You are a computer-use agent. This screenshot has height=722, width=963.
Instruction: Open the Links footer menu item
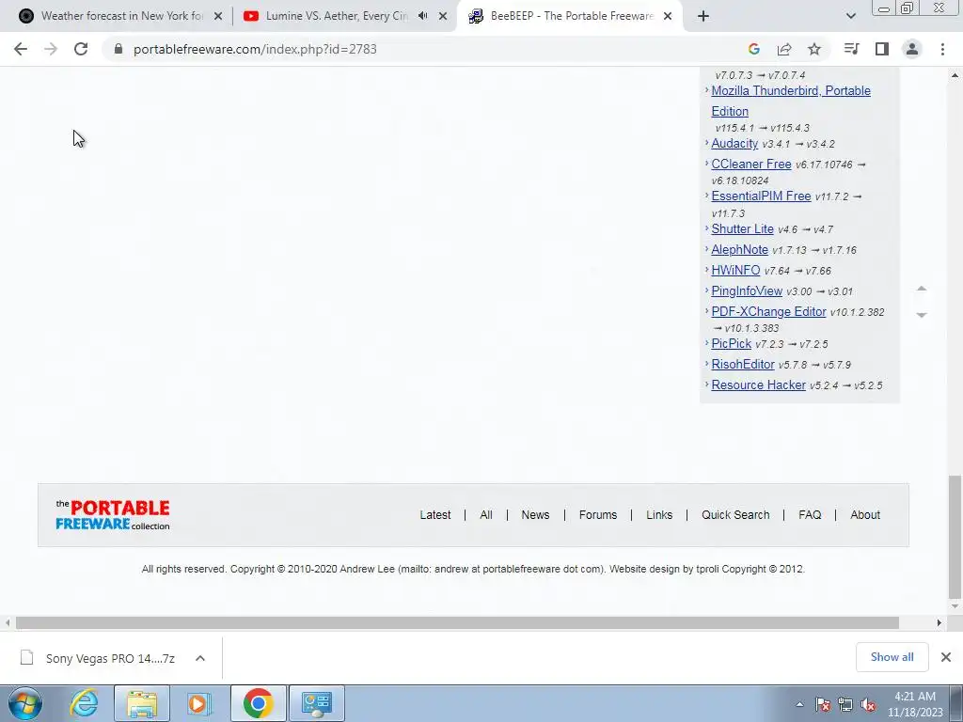pos(659,514)
